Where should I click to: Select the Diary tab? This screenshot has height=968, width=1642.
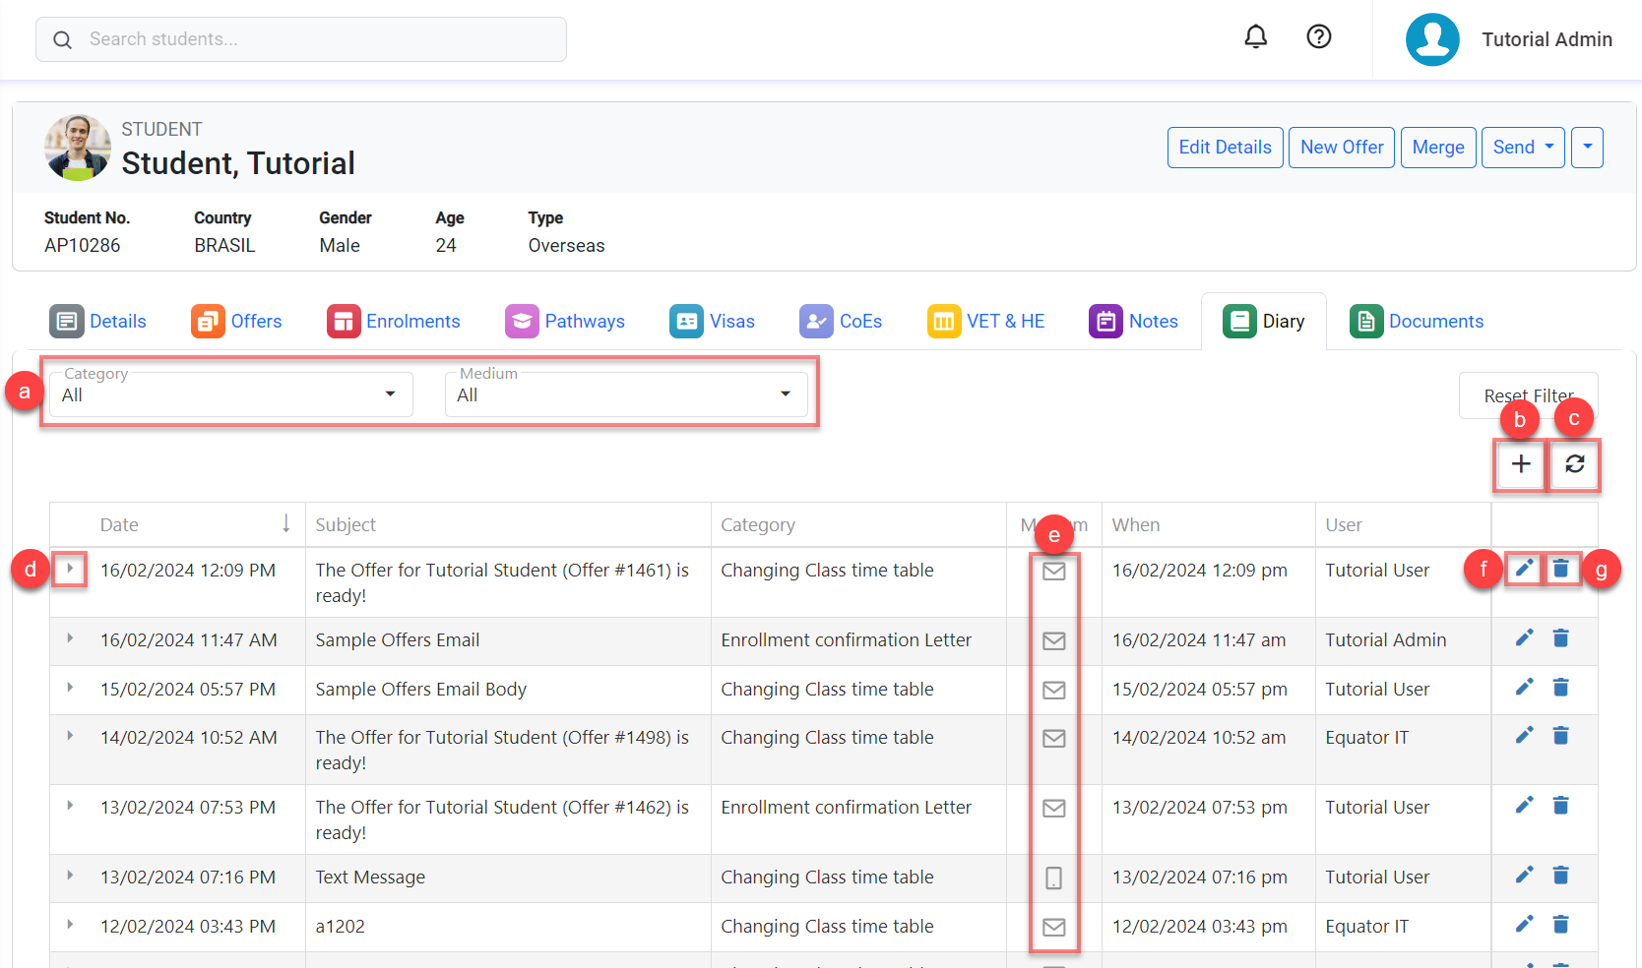1263,322
